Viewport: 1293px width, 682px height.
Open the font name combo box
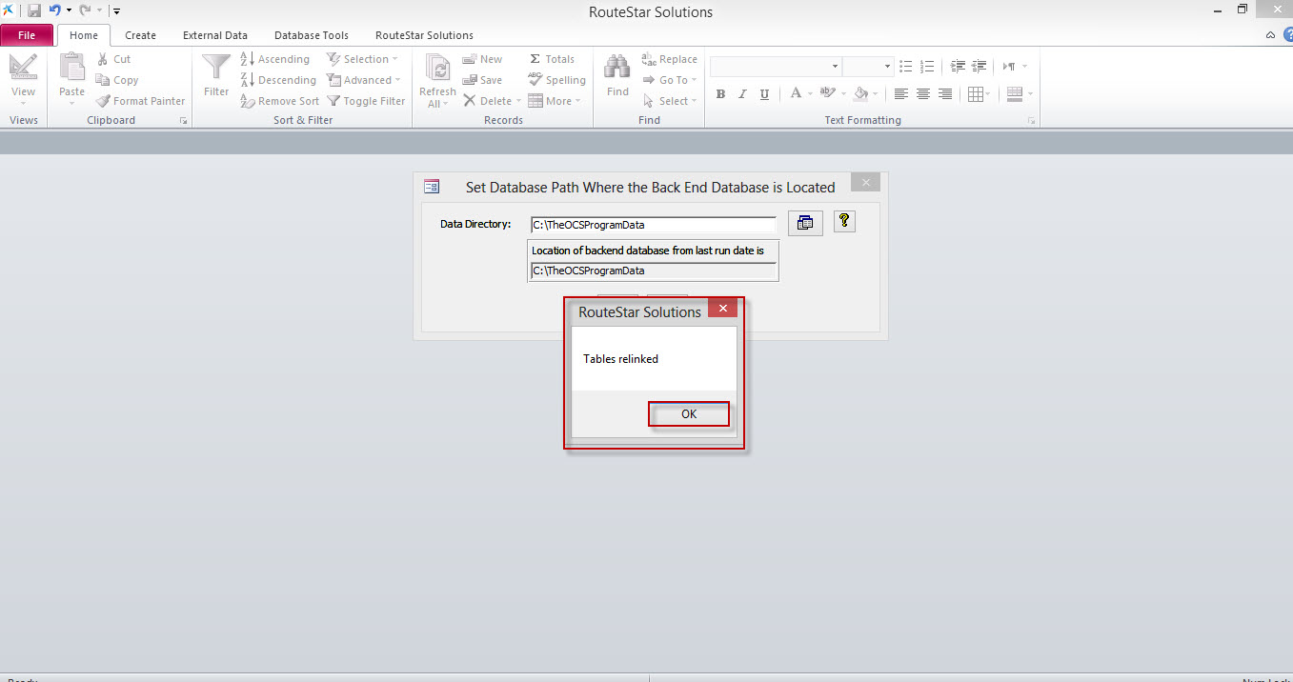776,67
